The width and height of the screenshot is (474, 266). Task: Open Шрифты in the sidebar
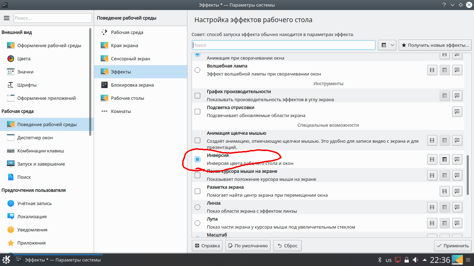coord(45,85)
